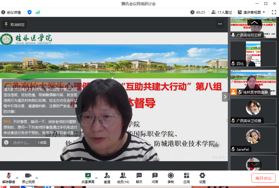This screenshot has width=279, height=188.
Task: Click the webinar welcome notice message
Action: coord(42,97)
